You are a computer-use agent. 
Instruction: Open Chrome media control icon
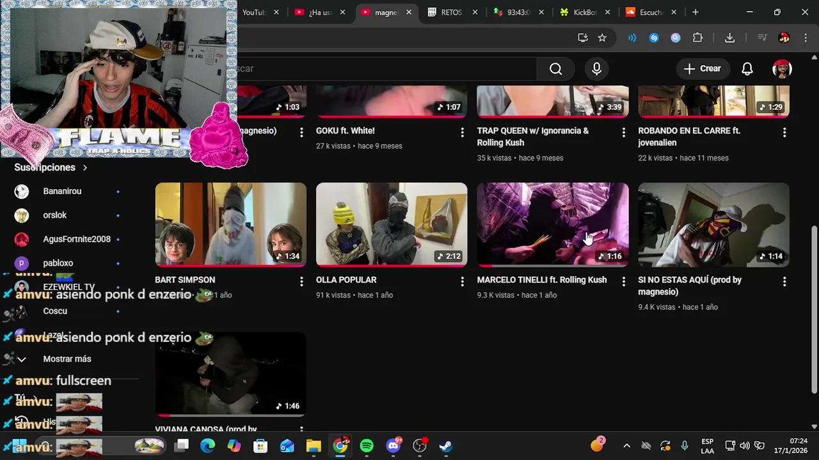(x=762, y=38)
